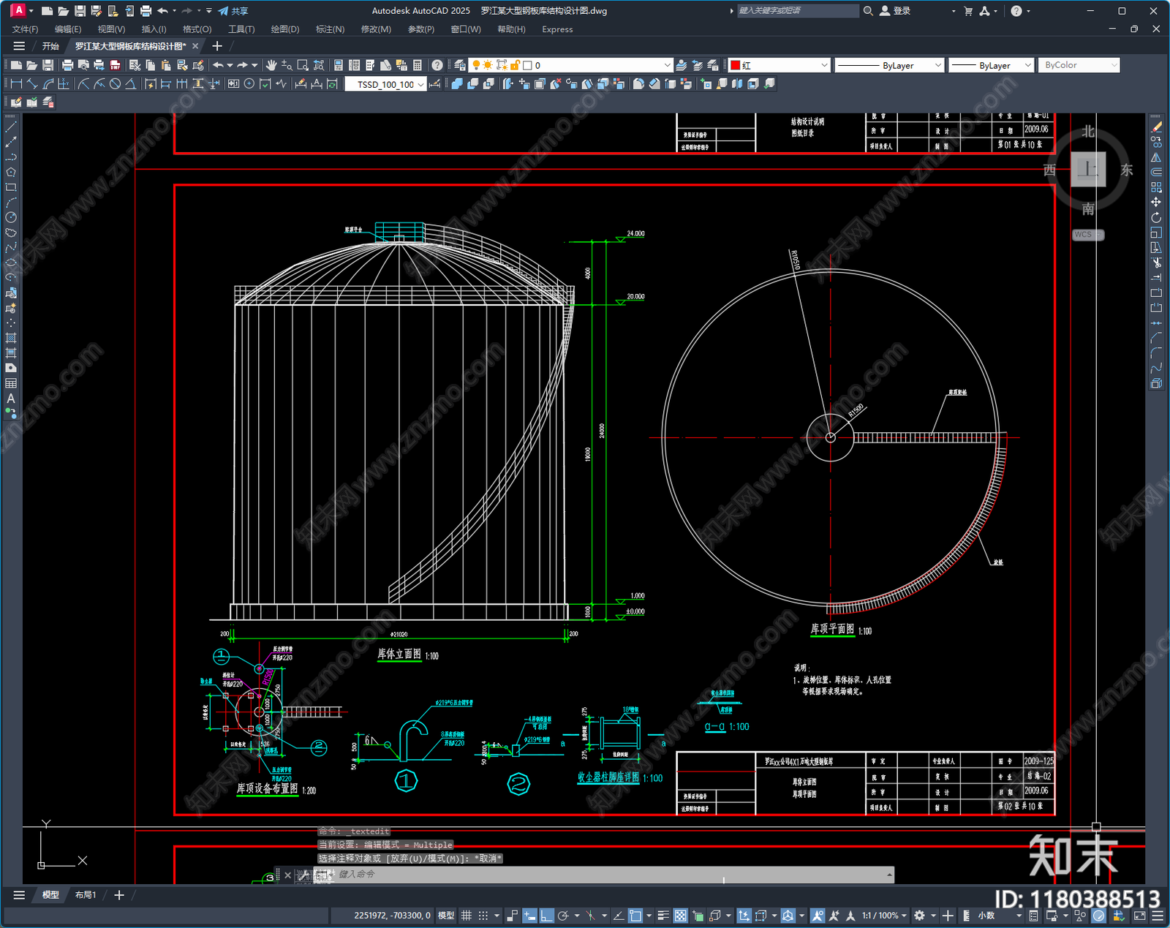1170x928 pixels.
Task: Click the Plot print icon
Action: pos(68,65)
